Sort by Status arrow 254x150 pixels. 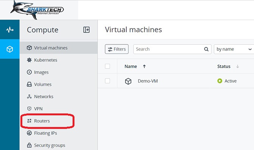[x=237, y=66]
